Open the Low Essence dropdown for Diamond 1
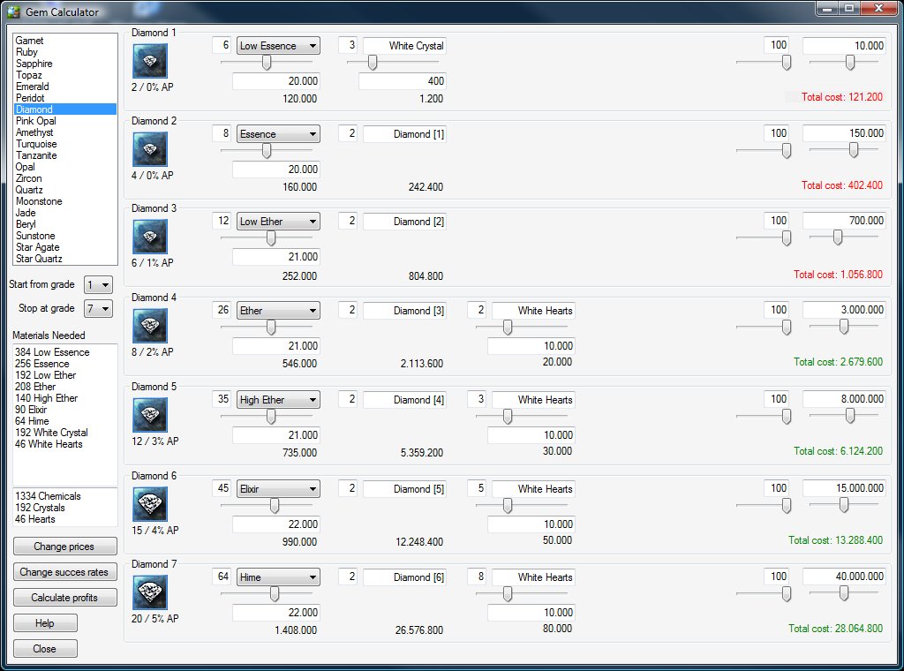Screen dimensions: 904x671 278,46
